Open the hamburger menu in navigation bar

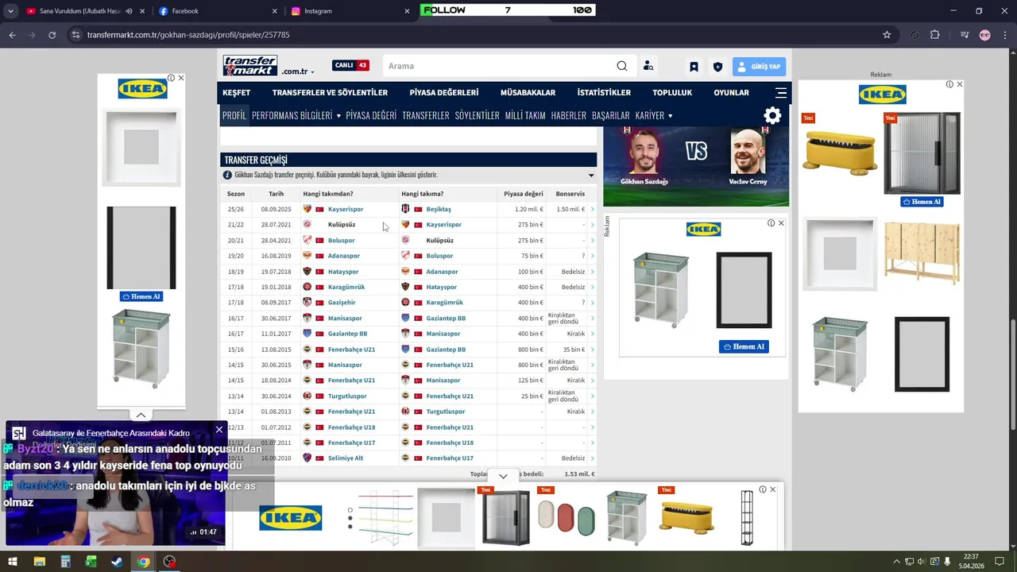(x=781, y=93)
